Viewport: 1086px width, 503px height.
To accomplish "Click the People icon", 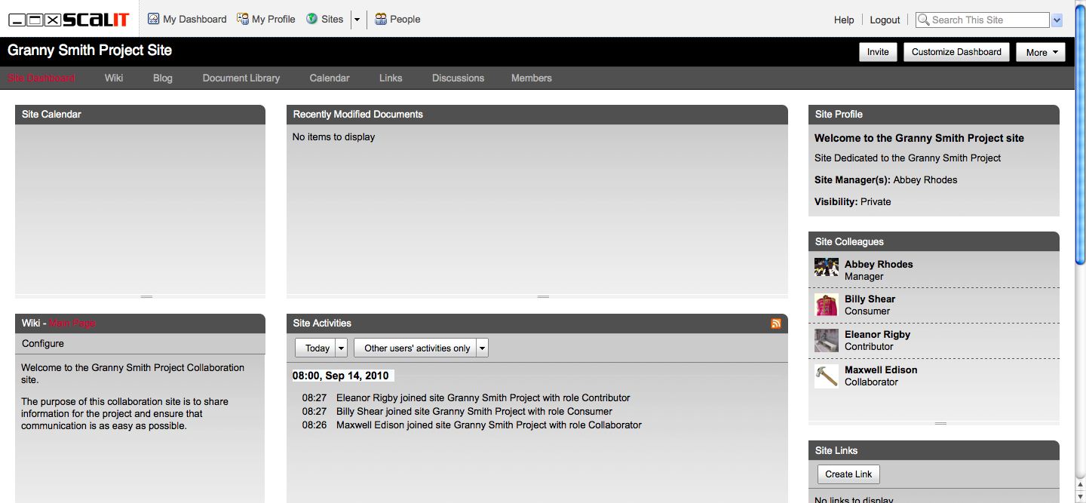I will [381, 19].
